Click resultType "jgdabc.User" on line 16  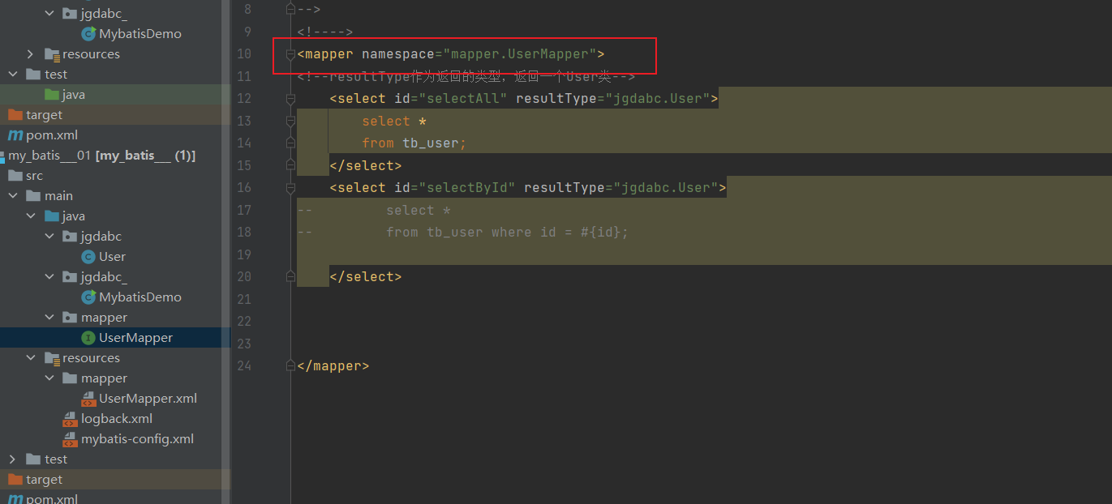[665, 188]
